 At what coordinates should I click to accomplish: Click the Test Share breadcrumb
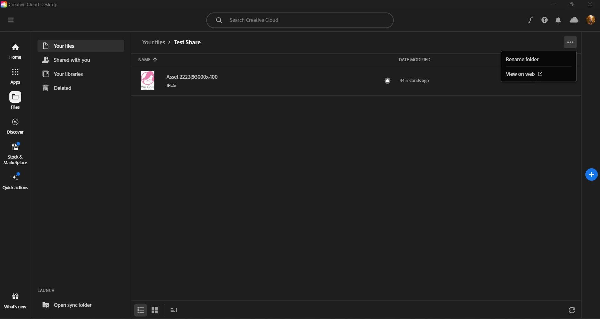pyautogui.click(x=187, y=42)
